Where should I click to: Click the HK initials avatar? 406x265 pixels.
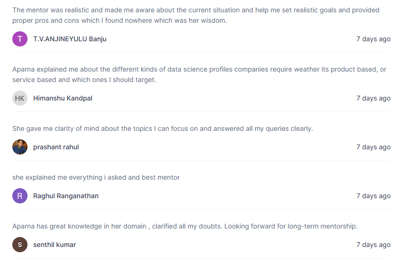(x=20, y=98)
